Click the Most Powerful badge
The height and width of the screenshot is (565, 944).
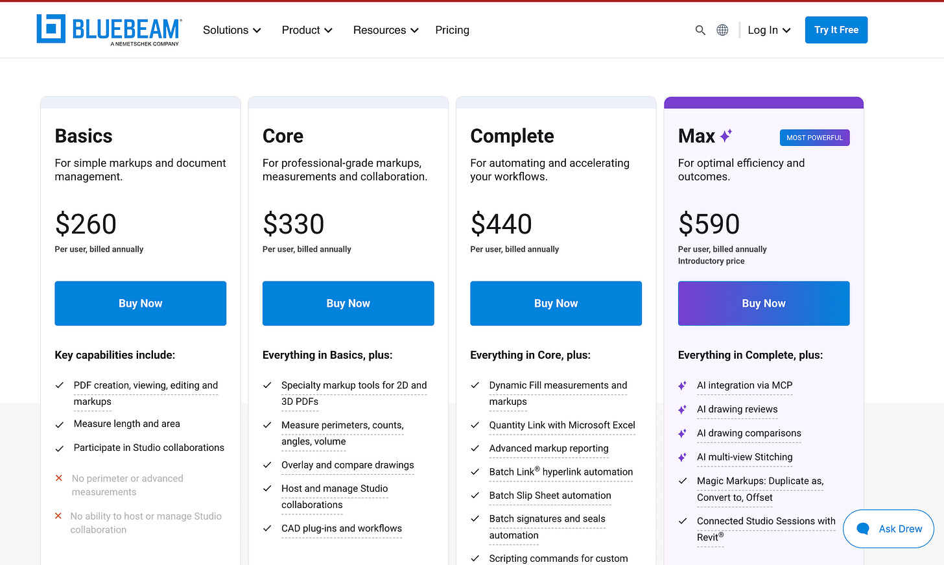[x=814, y=138]
